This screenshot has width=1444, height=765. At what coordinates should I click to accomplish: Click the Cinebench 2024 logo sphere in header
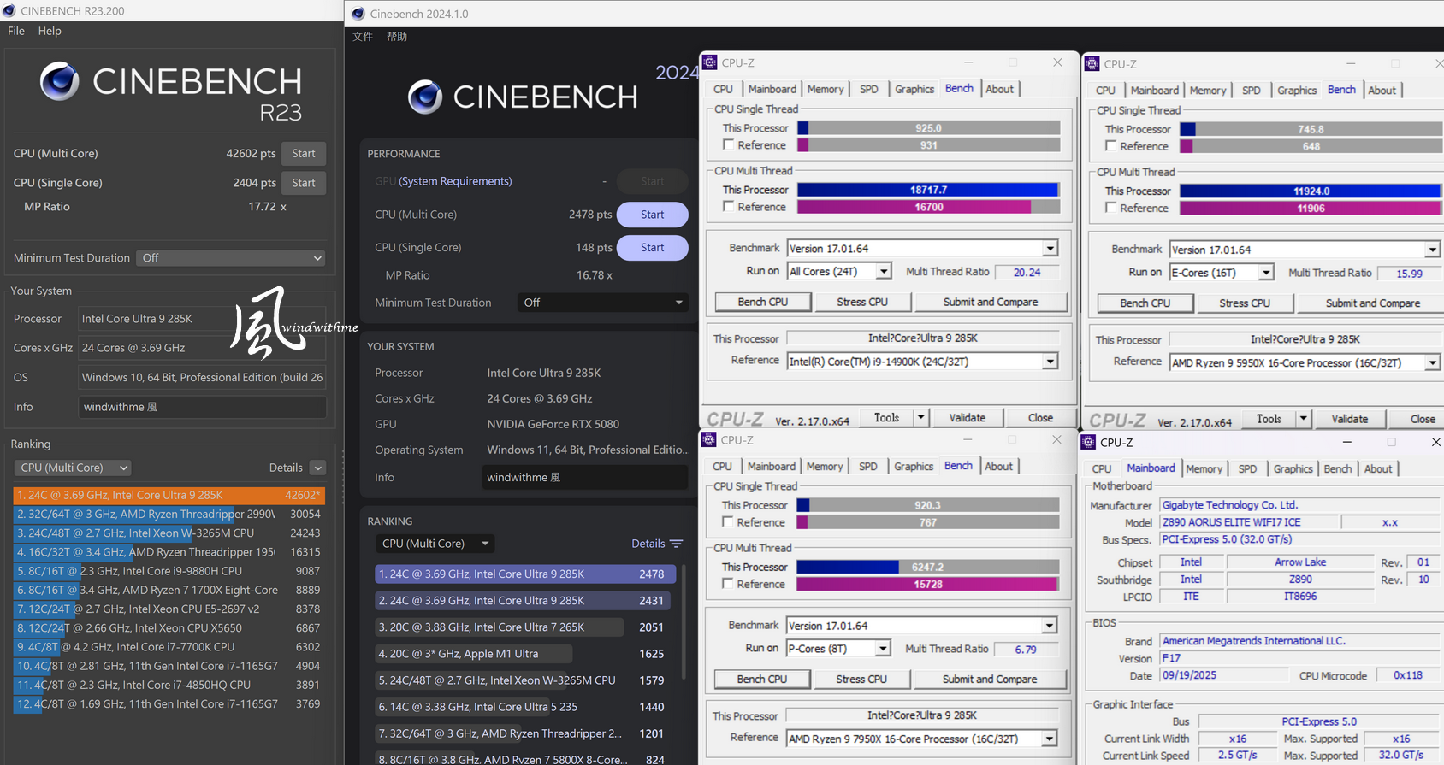(x=425, y=97)
